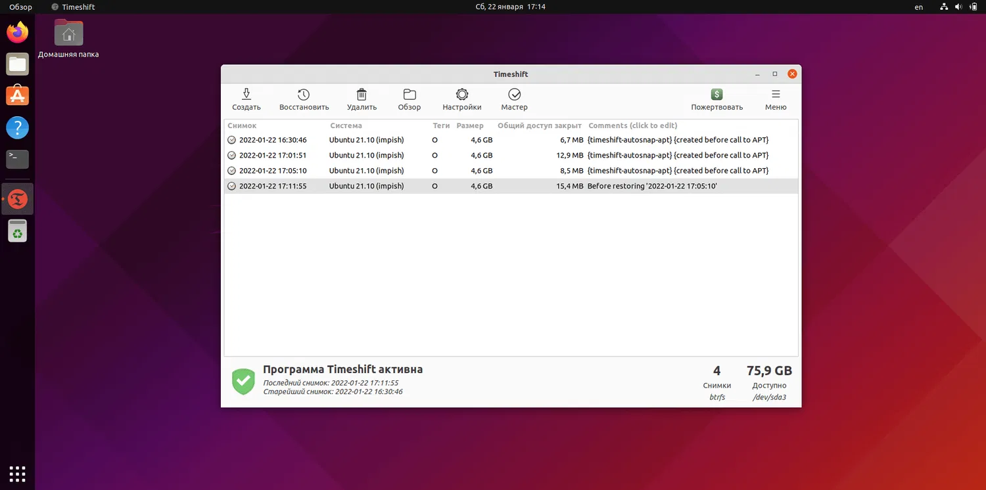Screen dimensions: 986x490
Task: Edit the timeshift-autosnap-apt comment in the 16:30:46 row
Action: click(678, 140)
